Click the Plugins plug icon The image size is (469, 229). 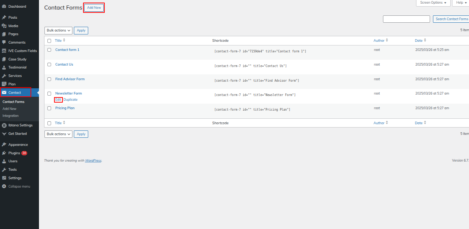point(4,153)
